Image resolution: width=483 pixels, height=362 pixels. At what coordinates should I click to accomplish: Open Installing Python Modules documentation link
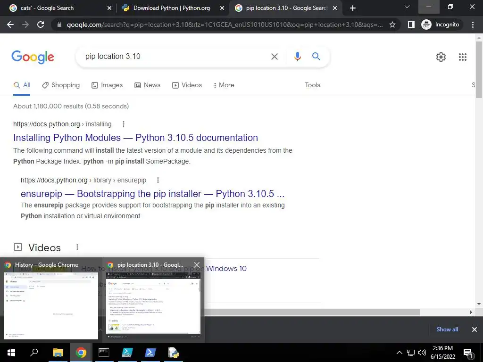135,138
